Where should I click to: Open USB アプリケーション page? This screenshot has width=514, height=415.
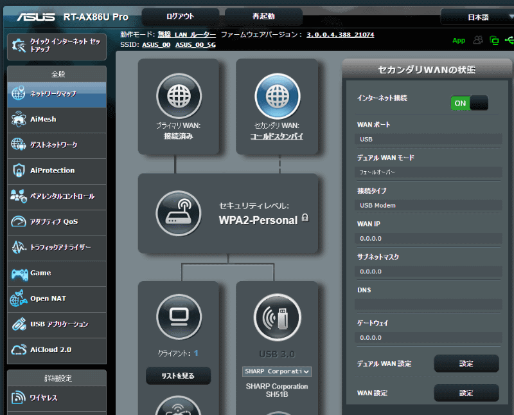[x=57, y=324]
